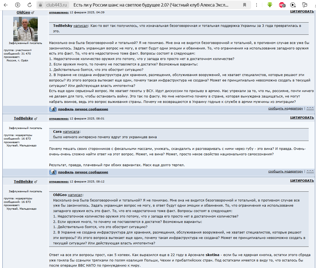Go back with the browser back arrow

coord(6,5)
